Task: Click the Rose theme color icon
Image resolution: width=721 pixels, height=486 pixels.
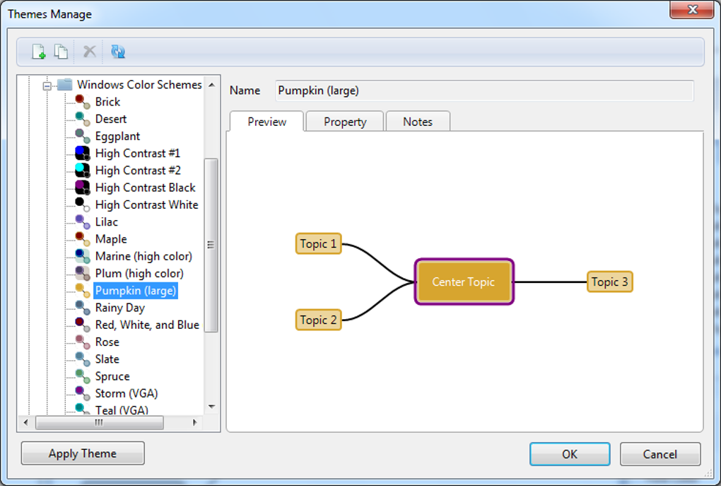Action: 83,342
